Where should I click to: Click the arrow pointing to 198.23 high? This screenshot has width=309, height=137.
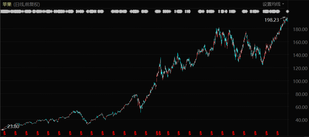[283, 18]
